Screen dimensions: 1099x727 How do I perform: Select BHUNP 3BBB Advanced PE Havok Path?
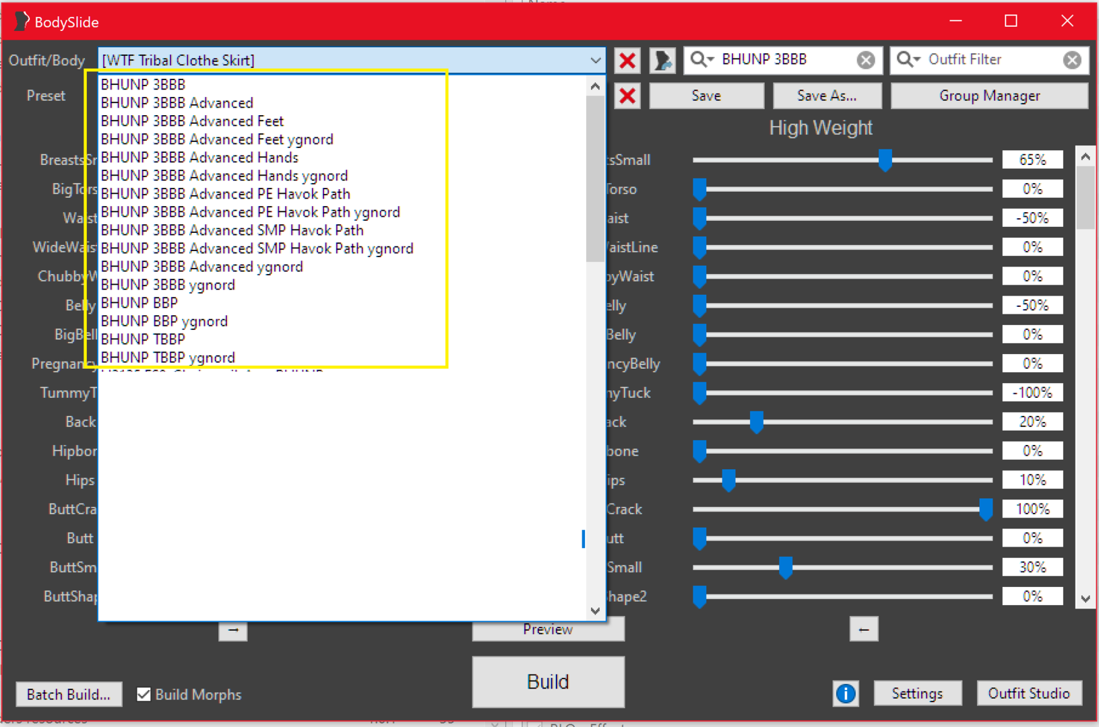coord(226,194)
